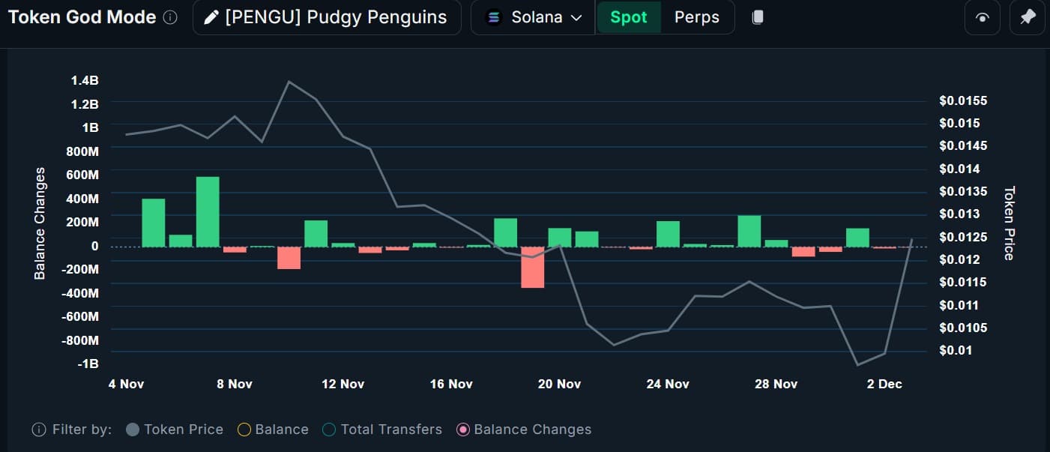Image resolution: width=1050 pixels, height=452 pixels.
Task: Open the Token God Mode info tooltip
Action: (171, 16)
